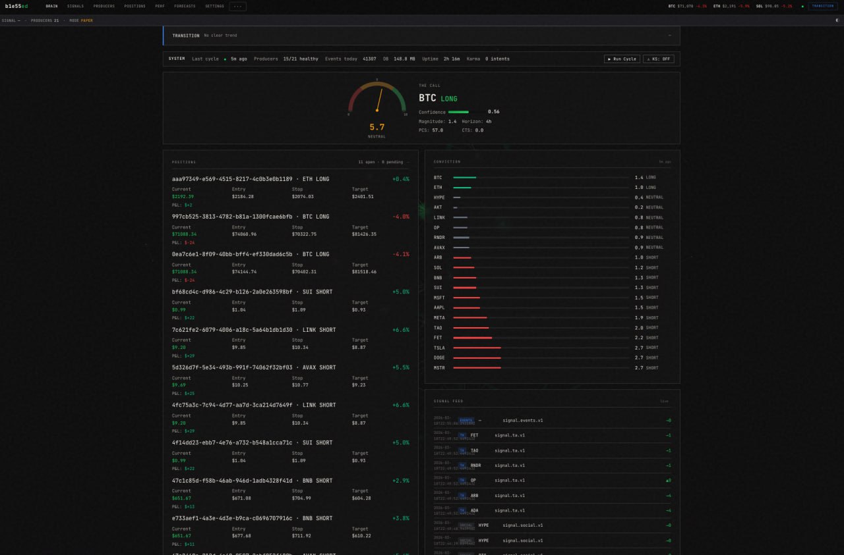
Task: Open the Perf tab
Action: click(160, 6)
